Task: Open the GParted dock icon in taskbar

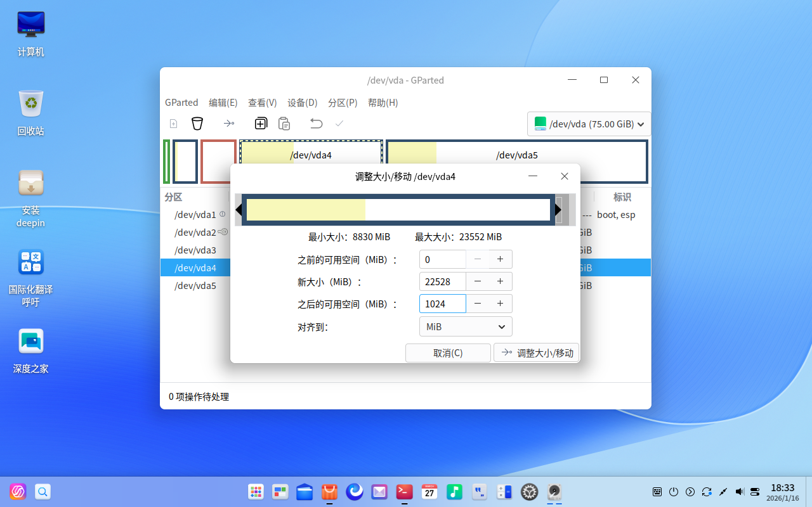Action: [553, 492]
